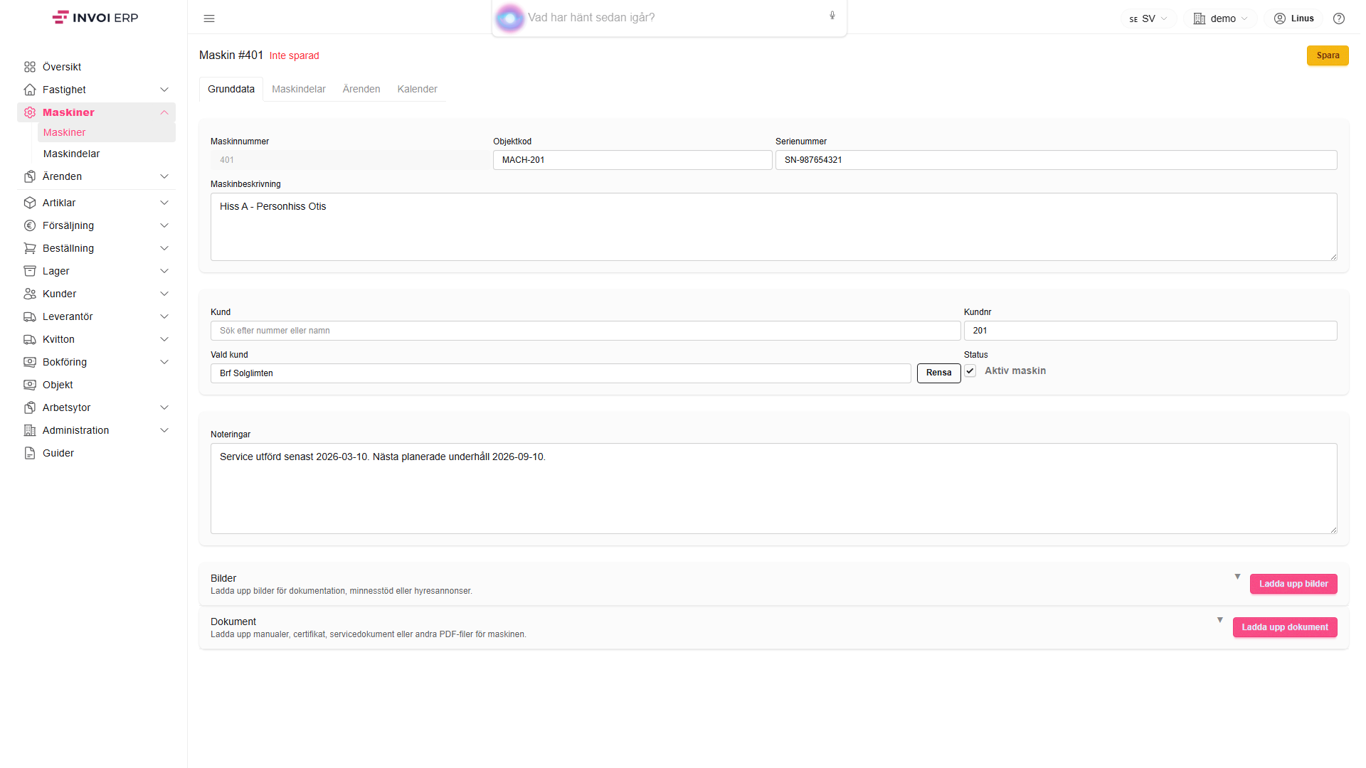Click the Ärenden clipboard icon

[30, 176]
